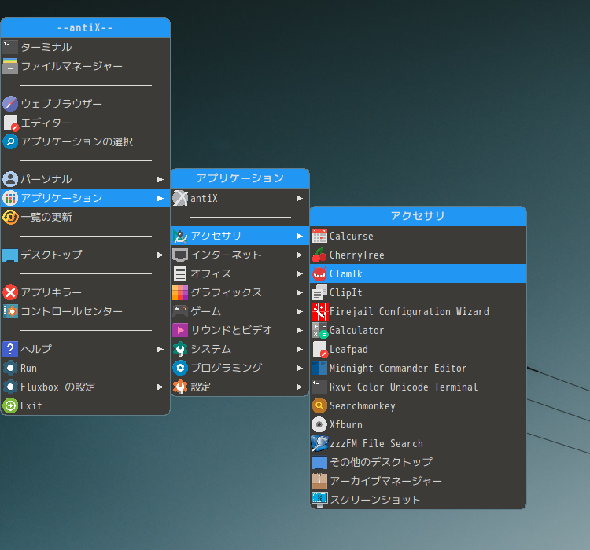Image resolution: width=590 pixels, height=550 pixels.
Task: Launch Rxvt Color Unicode Terminal
Action: point(418,387)
